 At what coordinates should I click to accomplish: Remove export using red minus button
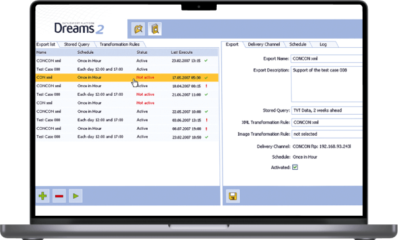coord(59,196)
